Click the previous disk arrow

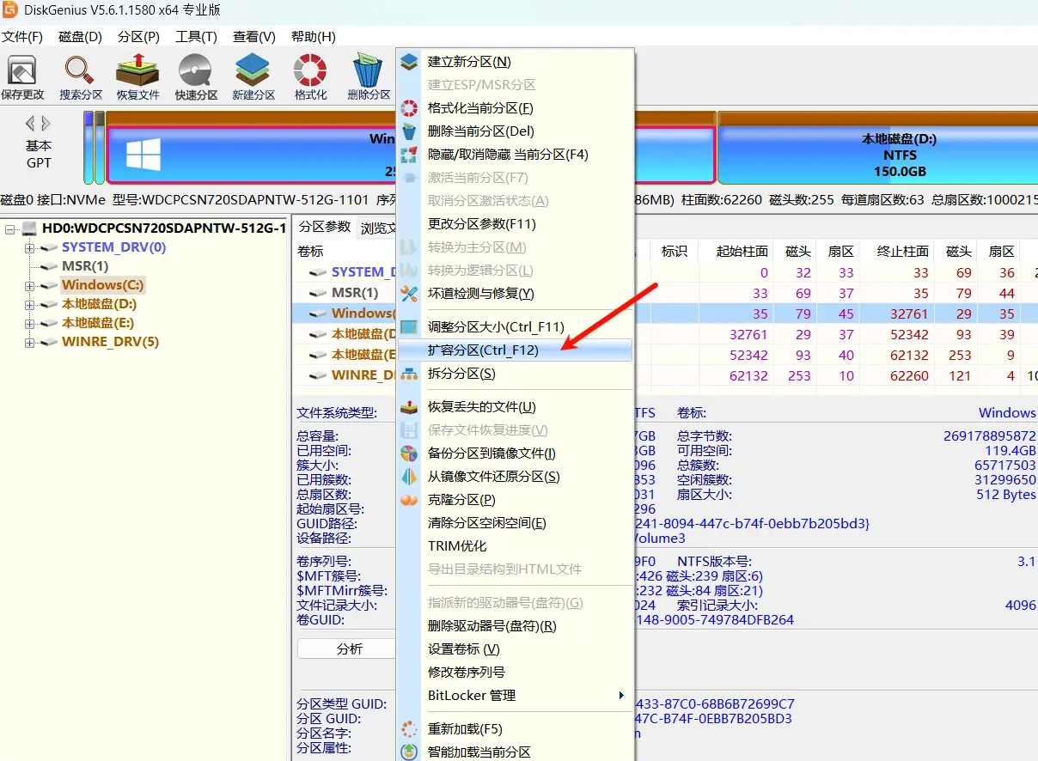[29, 124]
